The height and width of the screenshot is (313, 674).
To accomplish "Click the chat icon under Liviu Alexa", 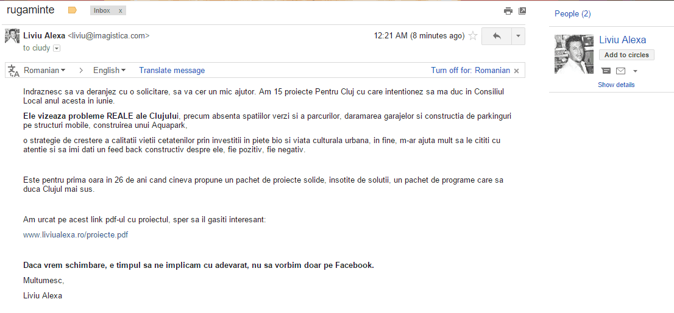I will 606,71.
